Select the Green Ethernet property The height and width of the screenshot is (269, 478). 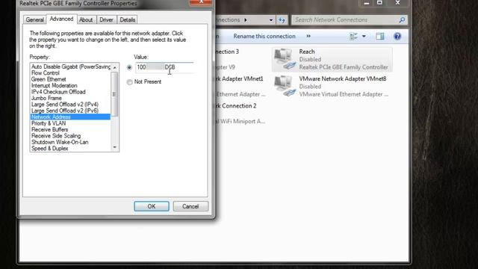(49, 79)
